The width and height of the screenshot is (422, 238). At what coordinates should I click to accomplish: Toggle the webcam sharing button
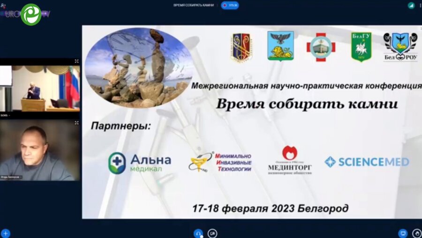pyautogui.click(x=212, y=233)
